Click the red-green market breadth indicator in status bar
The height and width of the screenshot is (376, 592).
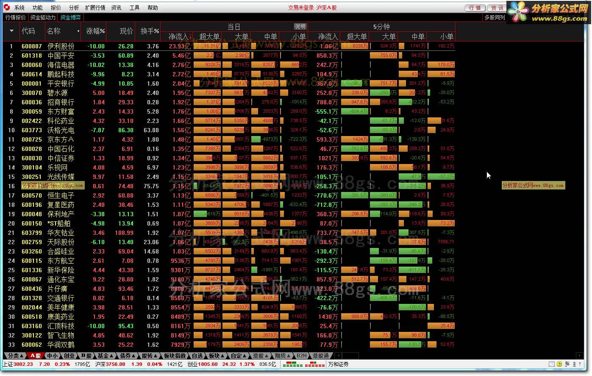304,364
